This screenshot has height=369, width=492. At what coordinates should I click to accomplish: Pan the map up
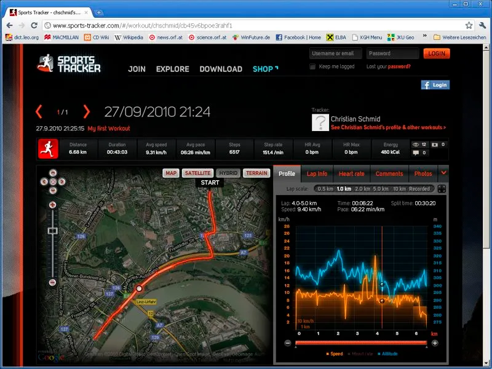[x=53, y=173]
